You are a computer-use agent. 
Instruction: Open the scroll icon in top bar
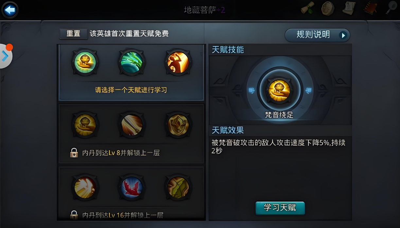click(x=307, y=8)
